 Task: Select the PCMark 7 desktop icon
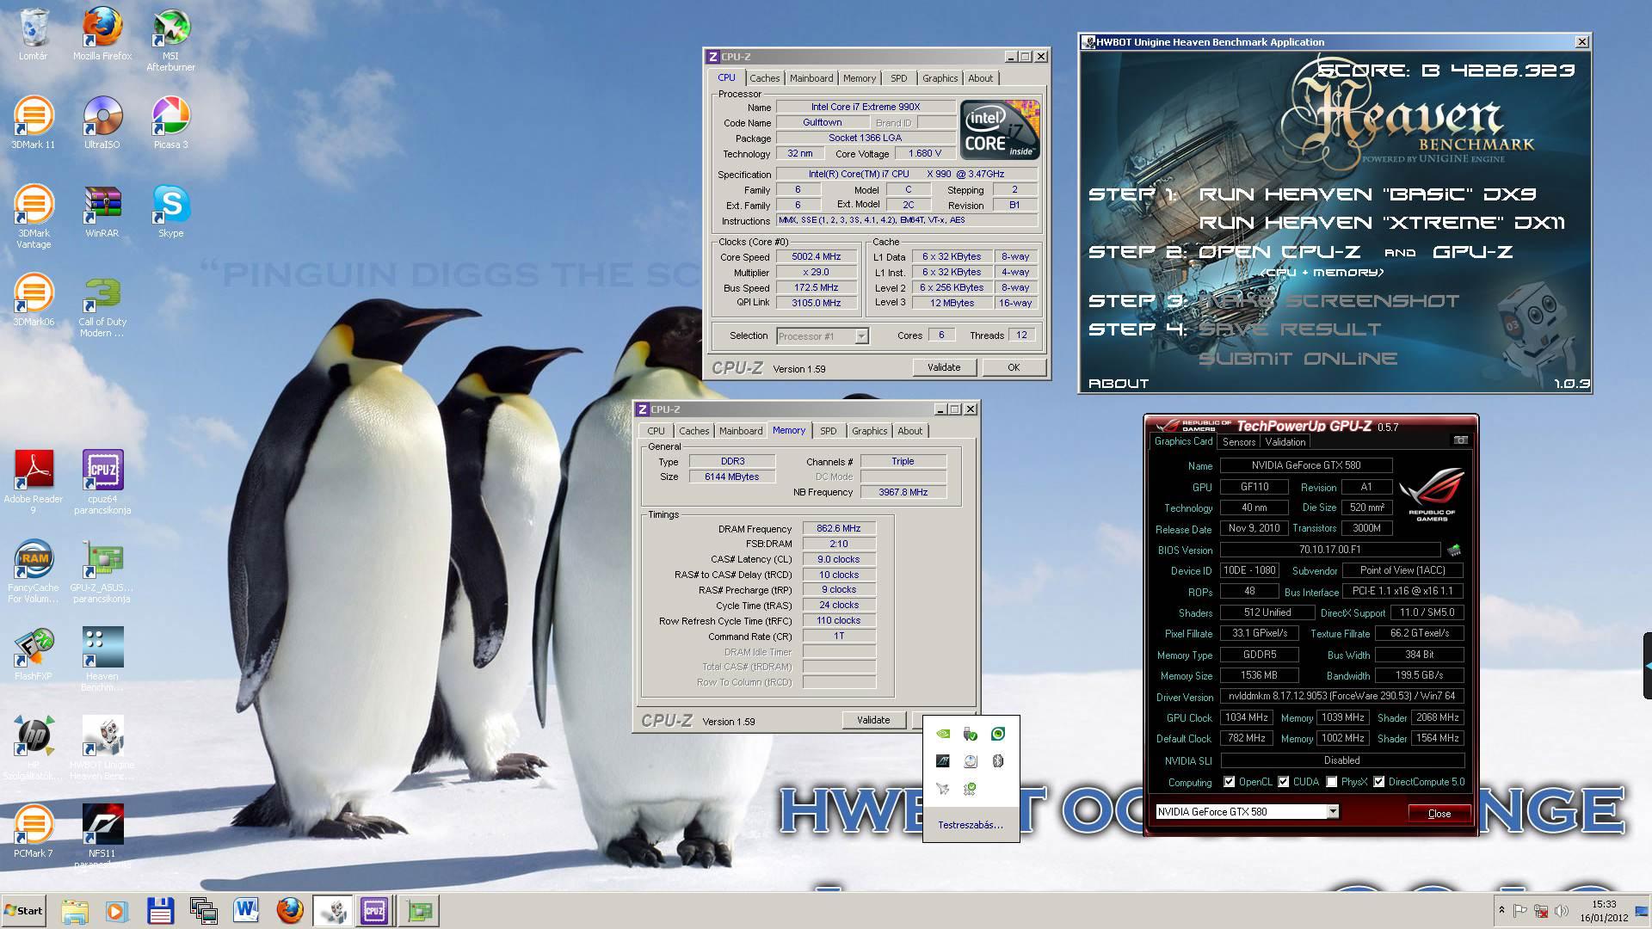[34, 831]
